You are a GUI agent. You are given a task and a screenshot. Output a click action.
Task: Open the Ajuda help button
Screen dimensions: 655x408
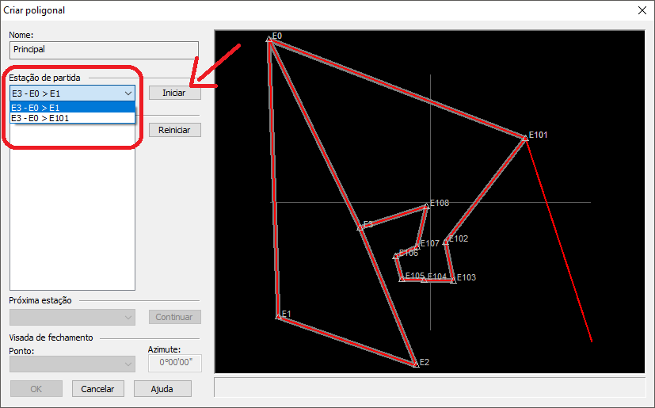(162, 389)
